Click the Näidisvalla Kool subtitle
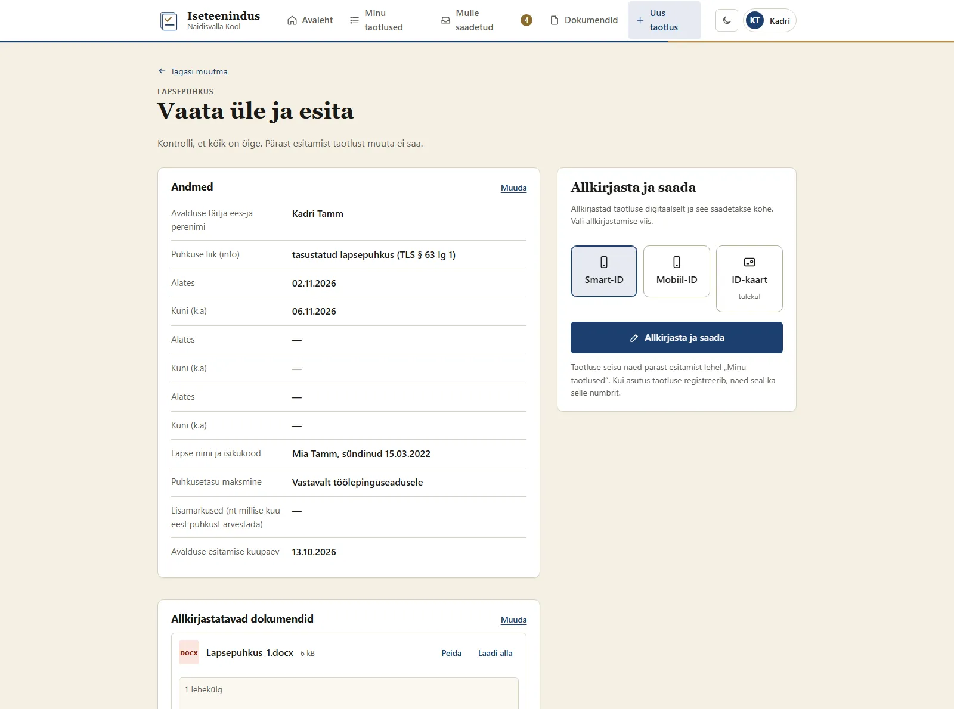The width and height of the screenshot is (954, 709). pos(214,27)
